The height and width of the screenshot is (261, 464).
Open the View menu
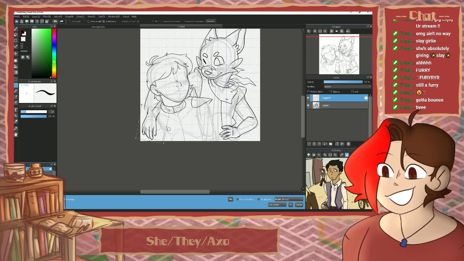(91, 17)
